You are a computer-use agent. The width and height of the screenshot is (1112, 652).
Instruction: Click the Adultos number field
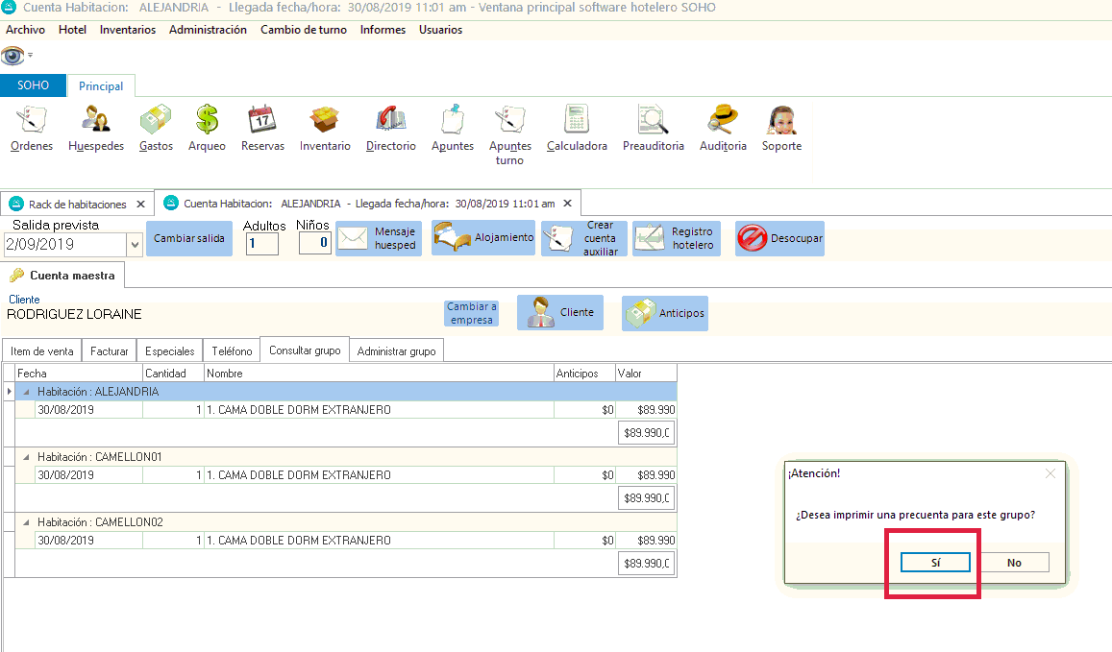(x=261, y=244)
